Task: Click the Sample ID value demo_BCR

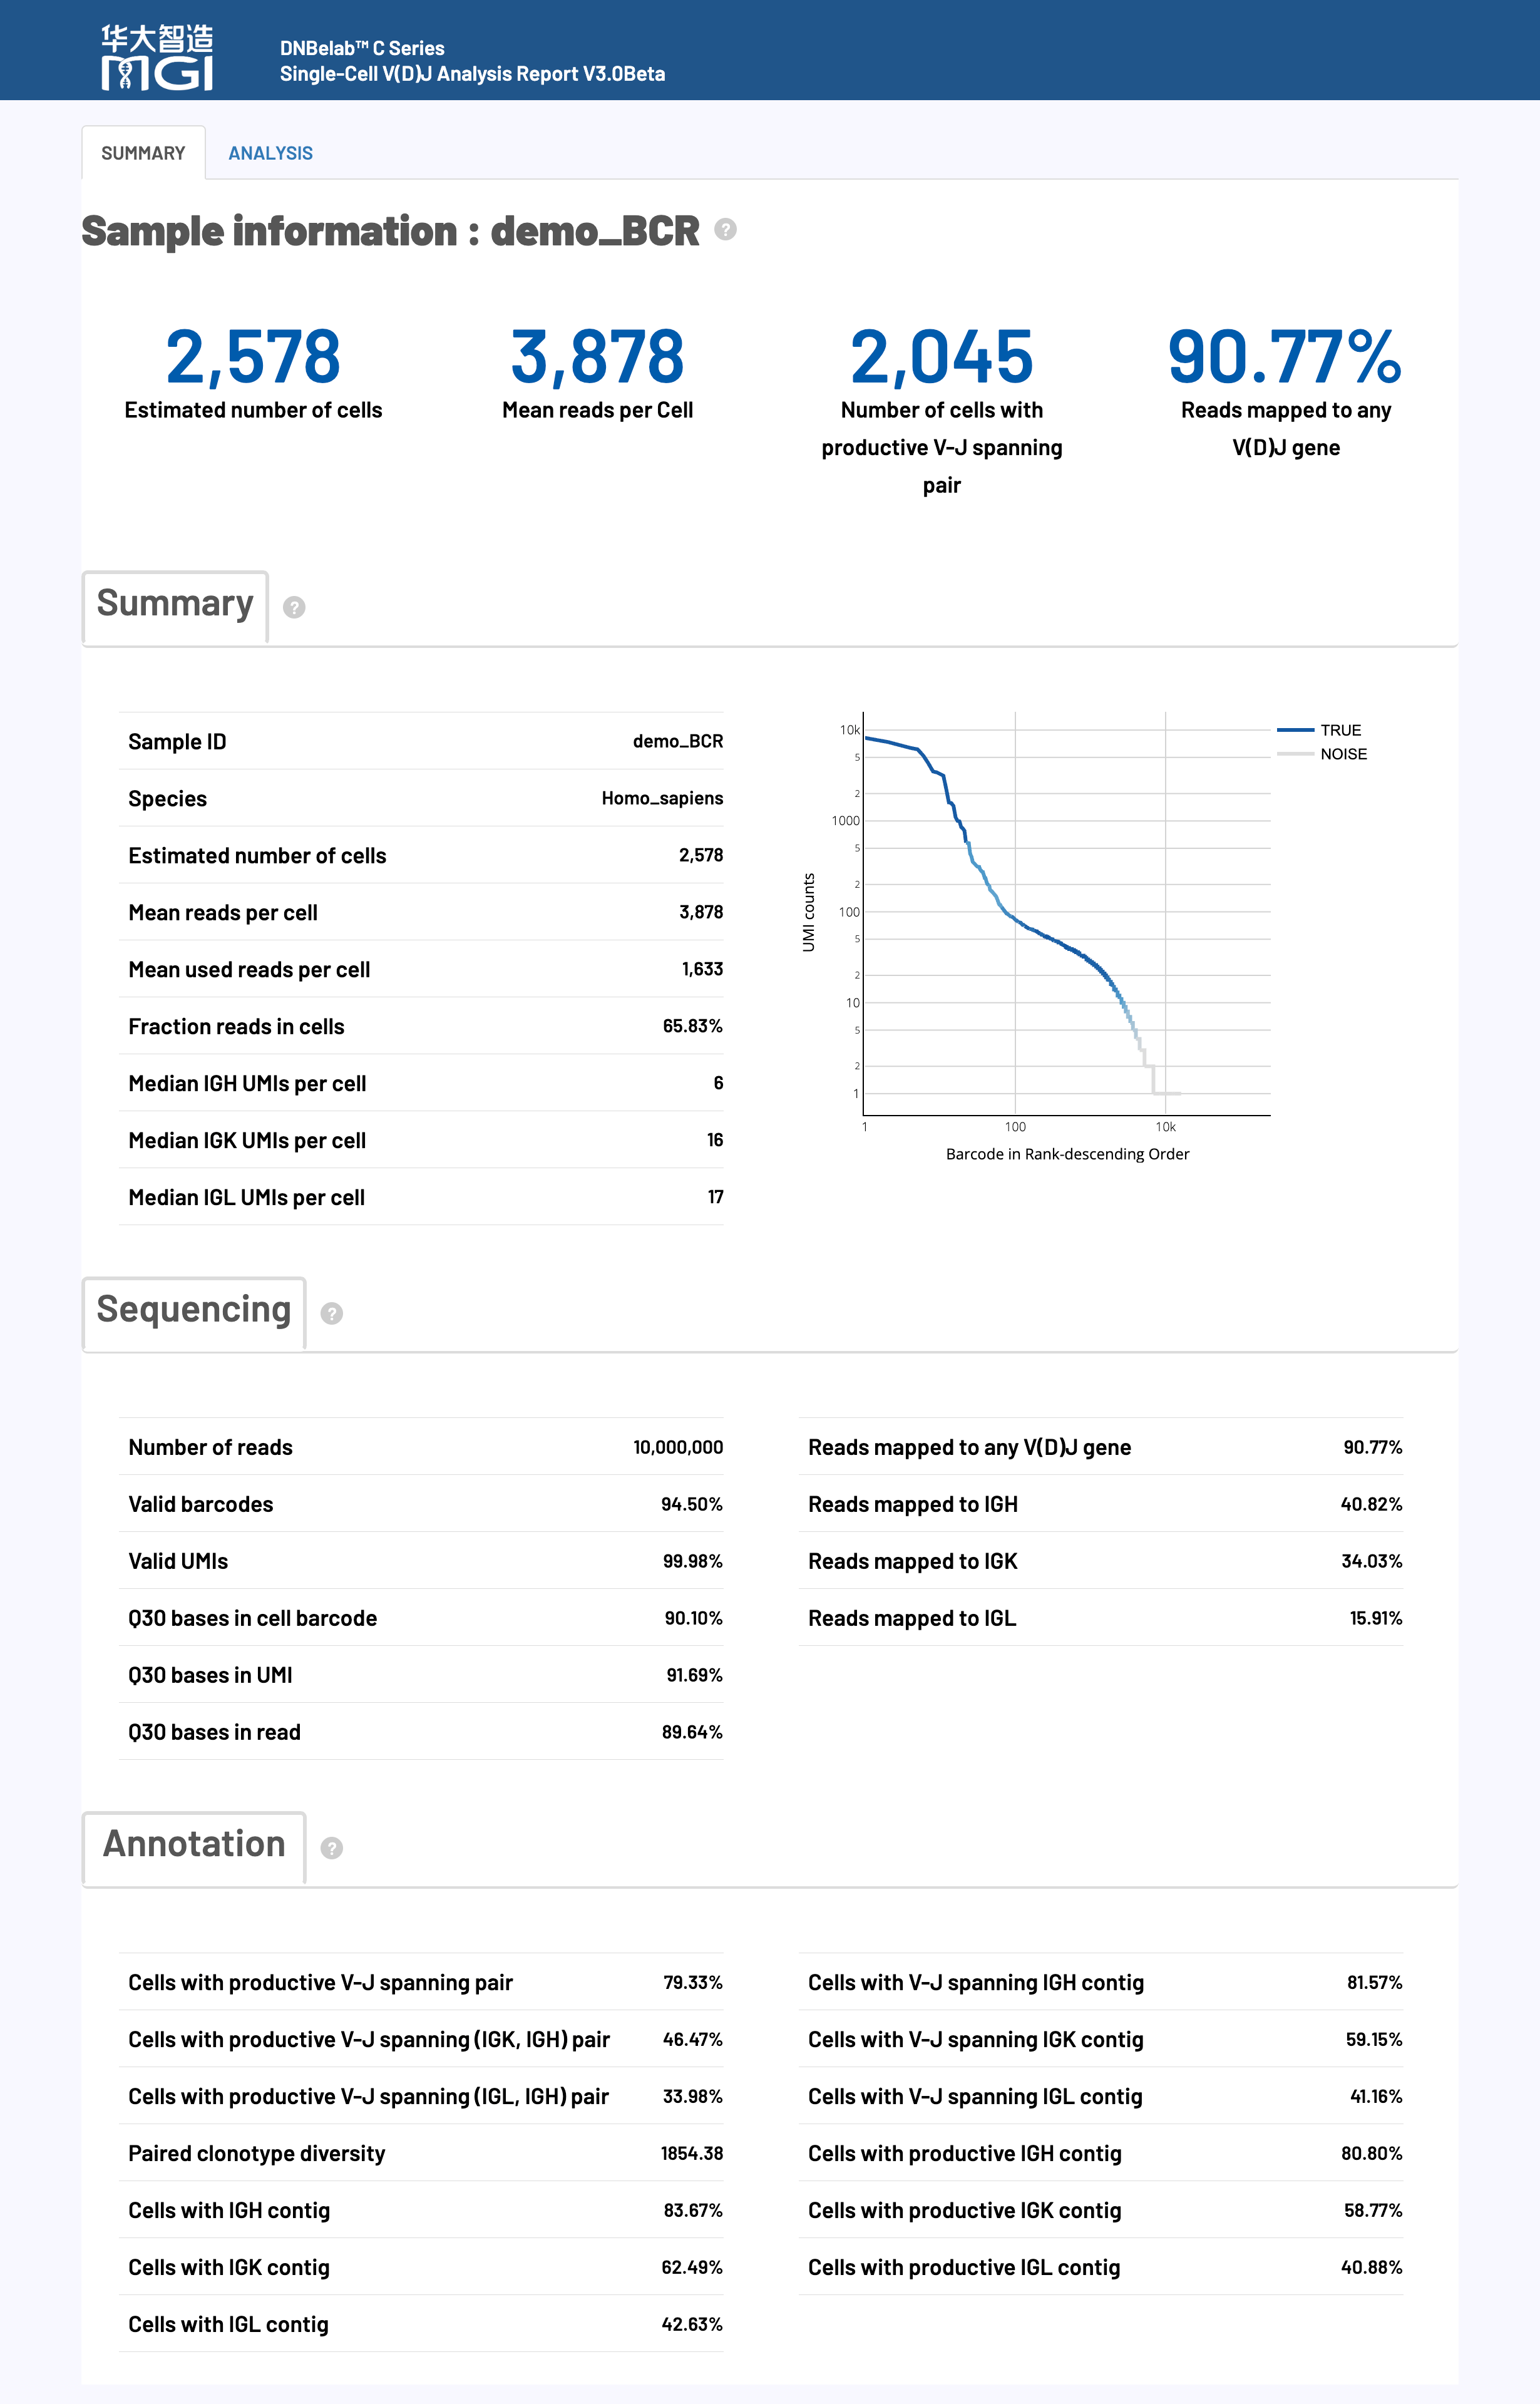Action: pos(680,741)
